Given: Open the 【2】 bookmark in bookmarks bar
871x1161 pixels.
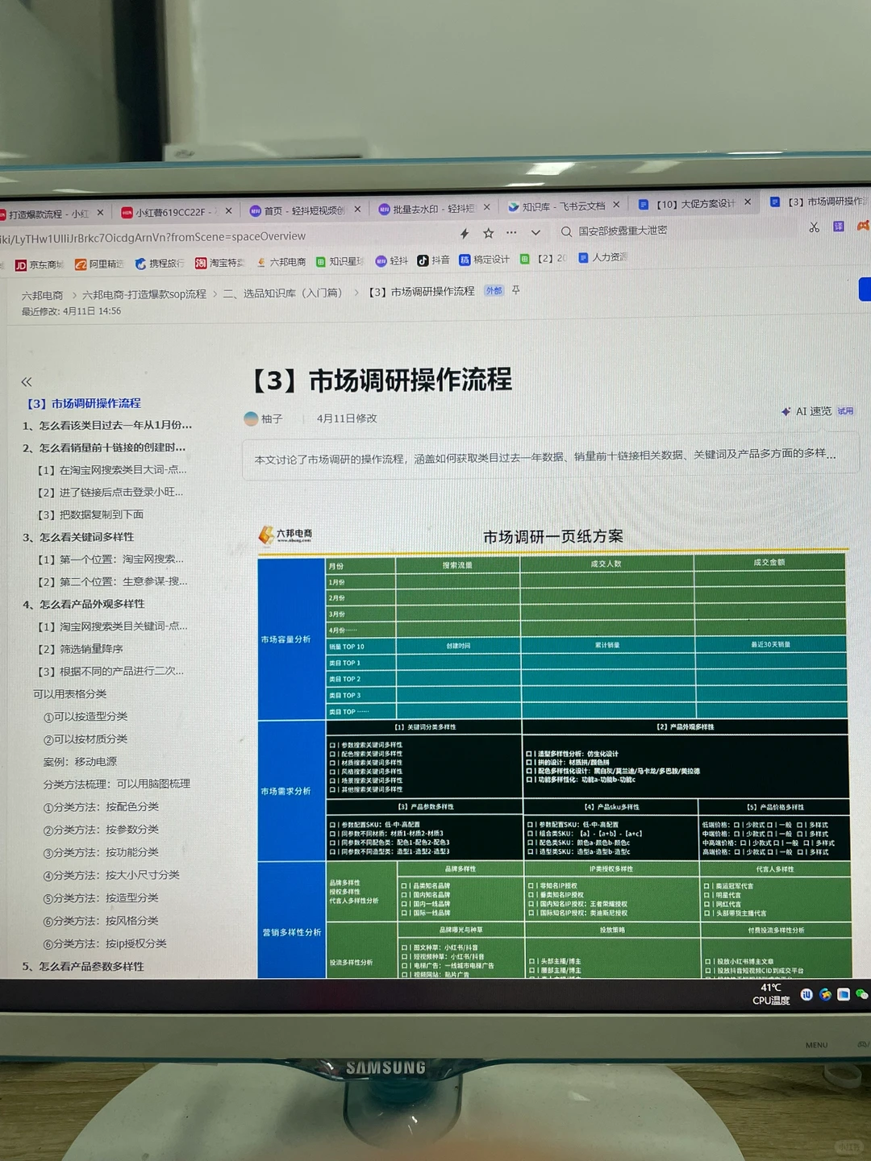Looking at the screenshot, I should pos(544,258).
